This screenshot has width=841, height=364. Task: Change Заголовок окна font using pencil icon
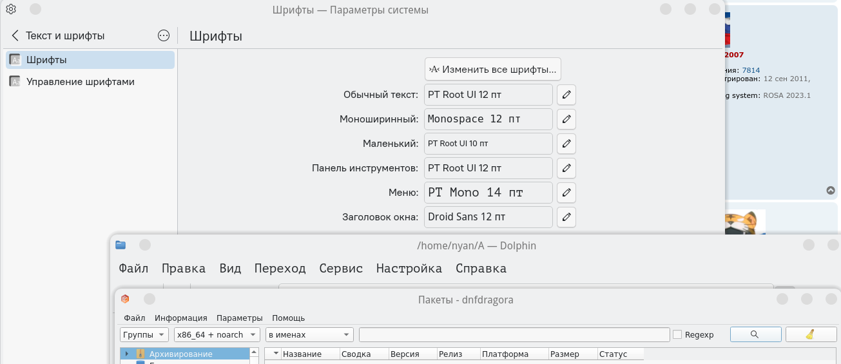pyautogui.click(x=566, y=217)
